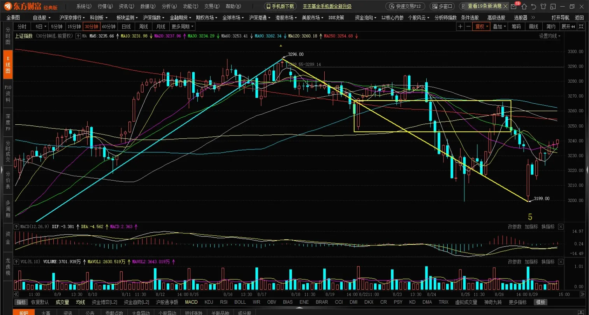Open 设置均线 dropdown
This screenshot has width=589, height=315.
click(x=550, y=36)
